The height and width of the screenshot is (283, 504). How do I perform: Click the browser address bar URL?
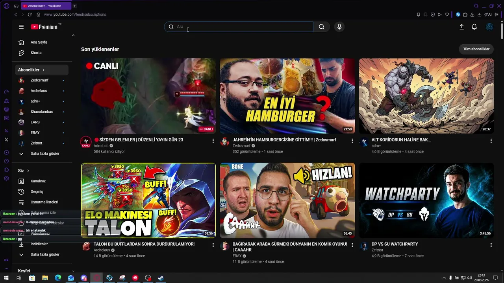pos(75,15)
